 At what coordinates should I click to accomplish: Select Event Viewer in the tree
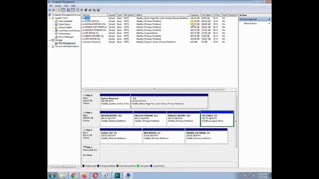pyautogui.click(x=64, y=24)
